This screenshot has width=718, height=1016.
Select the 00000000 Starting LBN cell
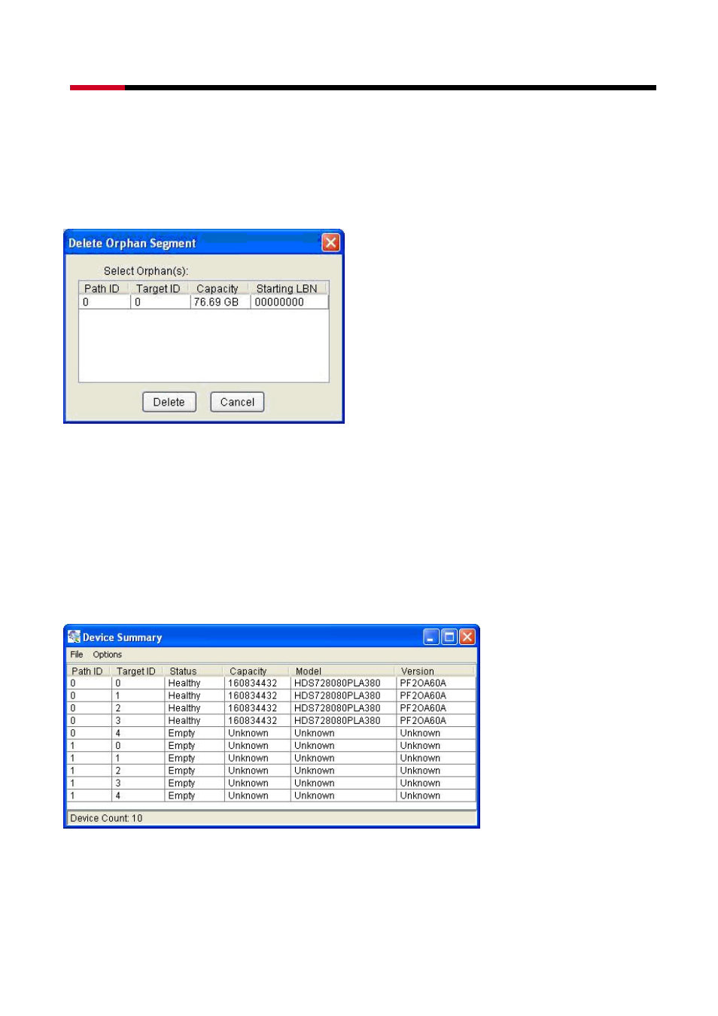click(x=289, y=302)
